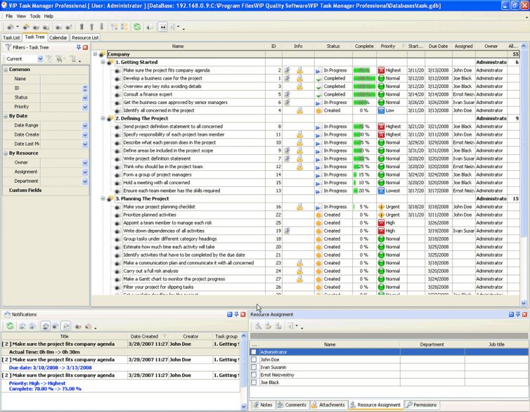
Task: Collapse the By Resource filter section
Action: tap(5, 154)
